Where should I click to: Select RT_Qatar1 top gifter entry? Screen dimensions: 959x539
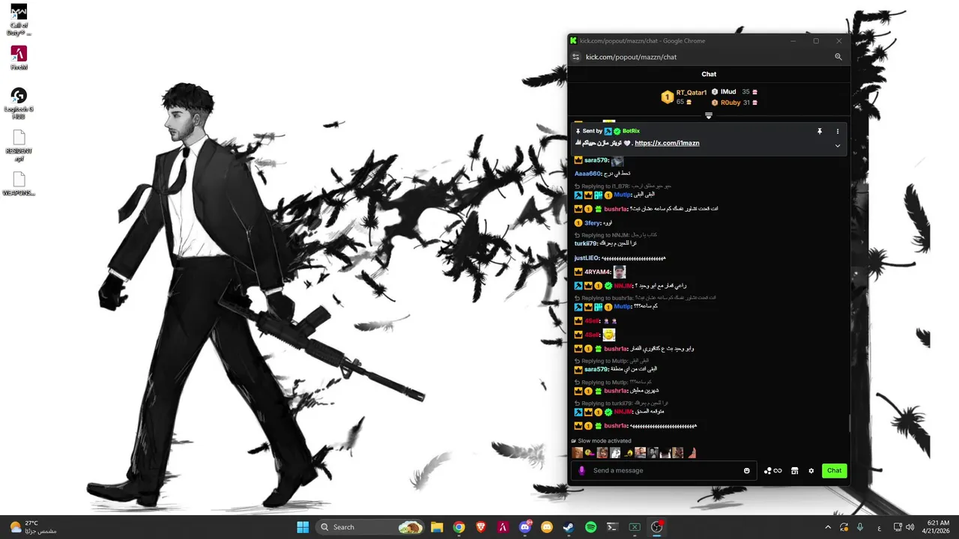[x=684, y=97]
